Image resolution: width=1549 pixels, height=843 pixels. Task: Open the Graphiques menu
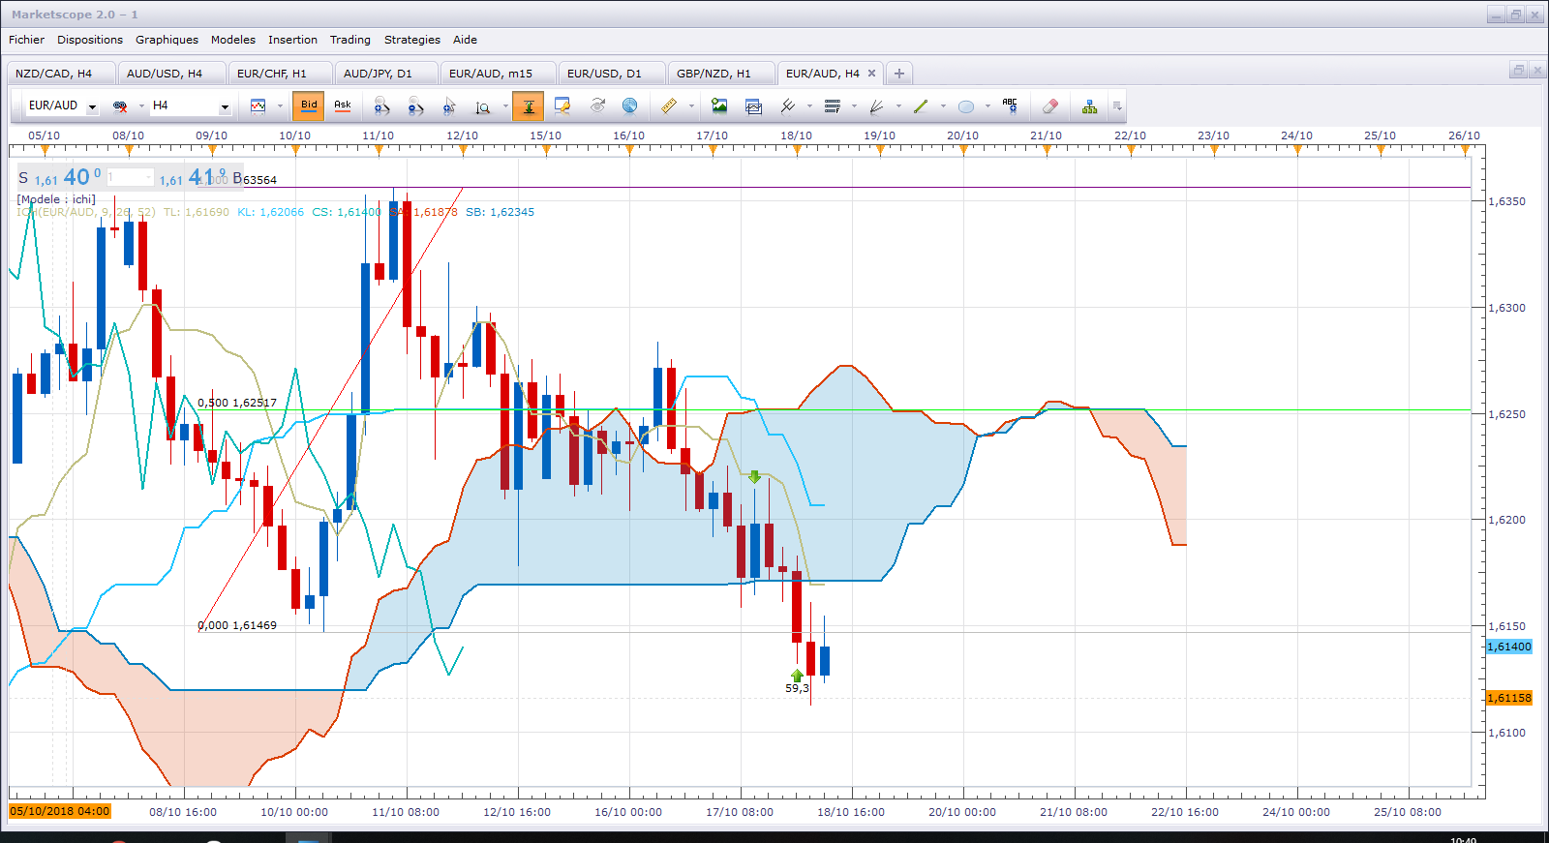click(167, 40)
